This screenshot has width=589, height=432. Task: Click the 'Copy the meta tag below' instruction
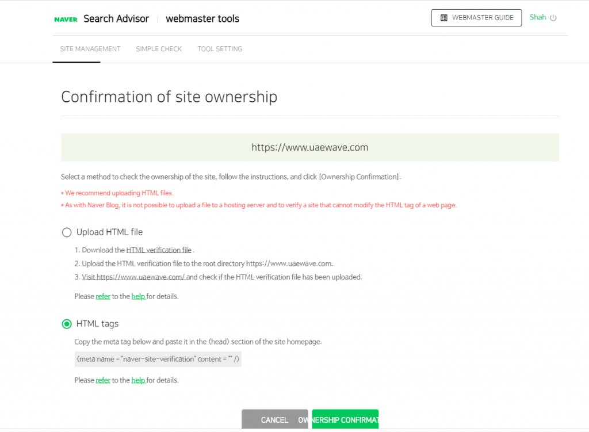tap(198, 342)
